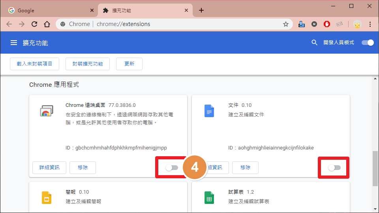Click the Chrome 應用程式 section heading

pyautogui.click(x=54, y=84)
